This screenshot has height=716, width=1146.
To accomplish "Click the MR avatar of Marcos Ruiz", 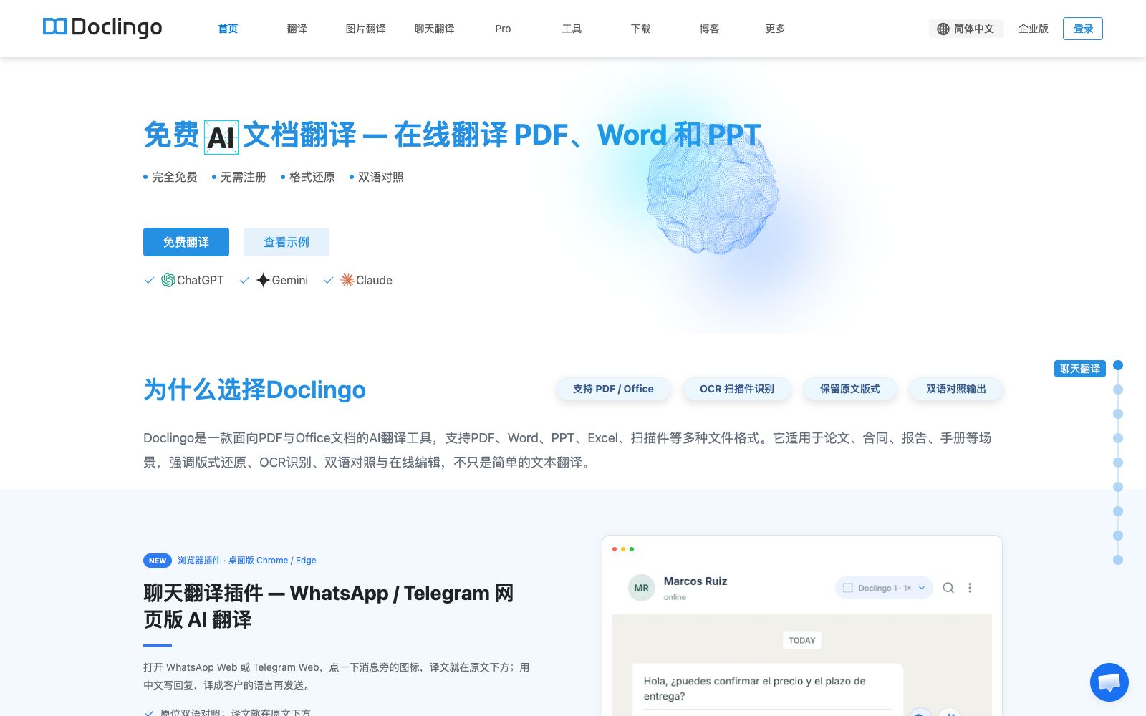I will click(641, 588).
